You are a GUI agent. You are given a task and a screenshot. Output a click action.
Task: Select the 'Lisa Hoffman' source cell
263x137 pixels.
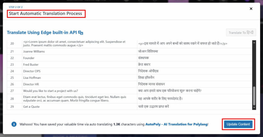[80, 78]
